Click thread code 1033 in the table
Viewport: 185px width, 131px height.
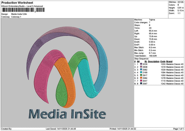tap(163, 64)
